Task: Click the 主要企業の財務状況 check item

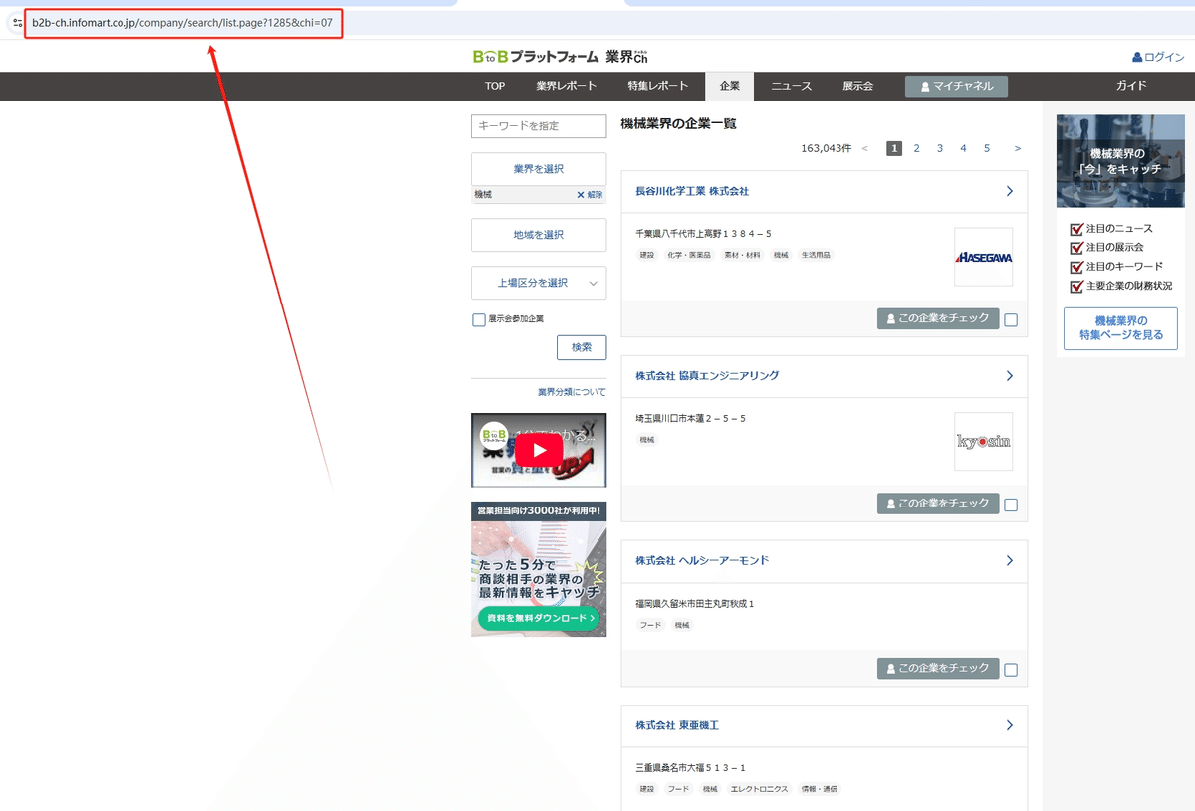Action: [x=1120, y=287]
